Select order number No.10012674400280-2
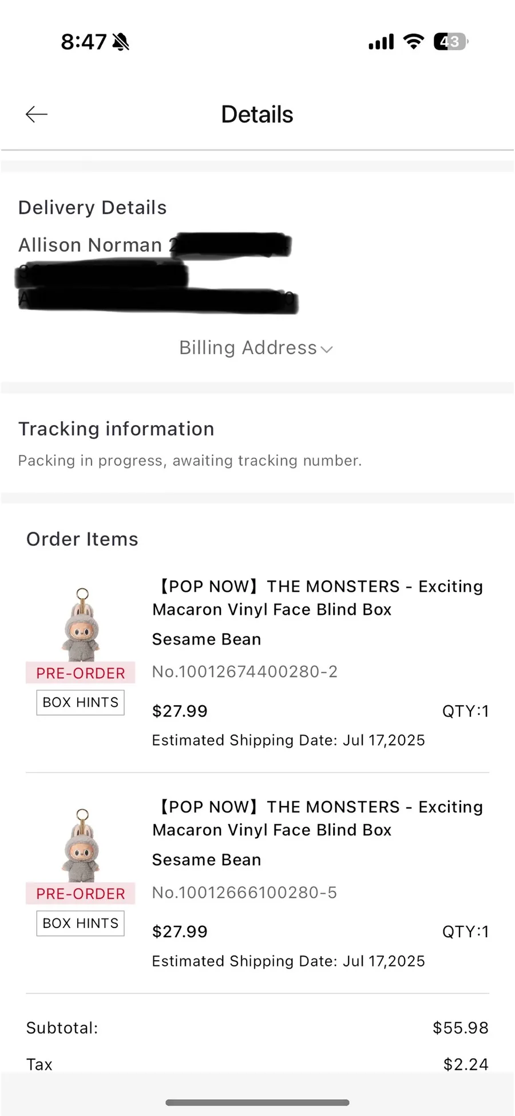Image resolution: width=515 pixels, height=1116 pixels. point(245,671)
